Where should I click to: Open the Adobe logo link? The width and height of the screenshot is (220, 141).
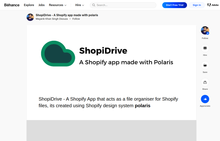coord(213,5)
